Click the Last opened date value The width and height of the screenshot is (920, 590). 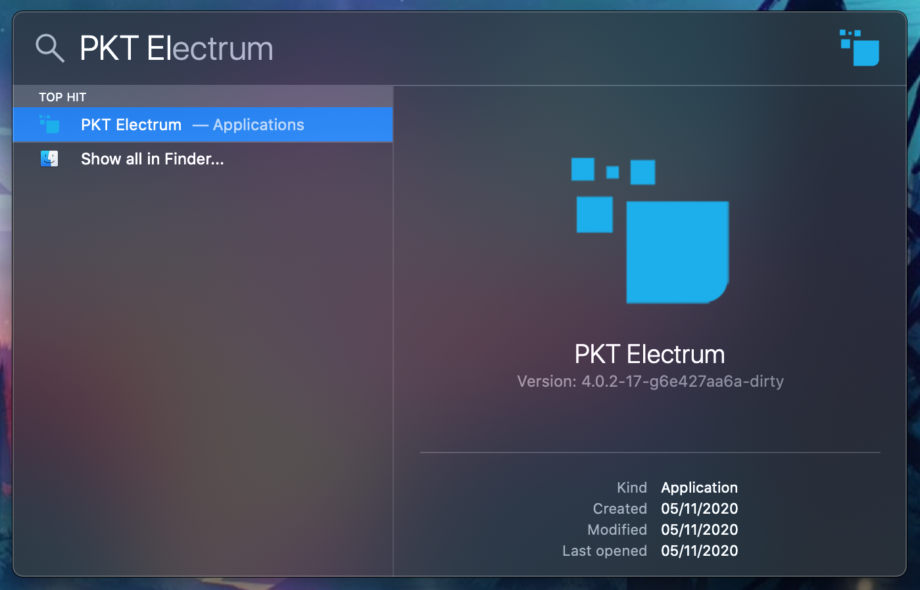(x=699, y=551)
